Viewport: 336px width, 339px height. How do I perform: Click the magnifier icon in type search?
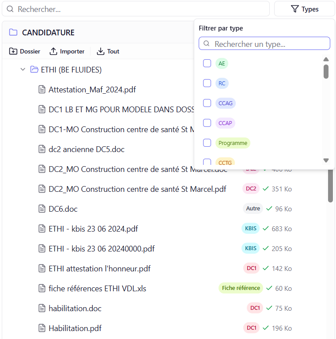207,43
